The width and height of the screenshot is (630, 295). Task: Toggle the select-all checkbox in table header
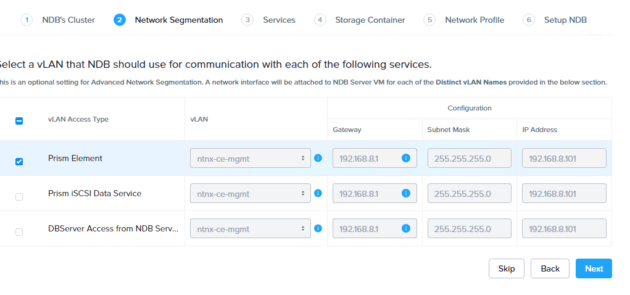click(x=19, y=122)
